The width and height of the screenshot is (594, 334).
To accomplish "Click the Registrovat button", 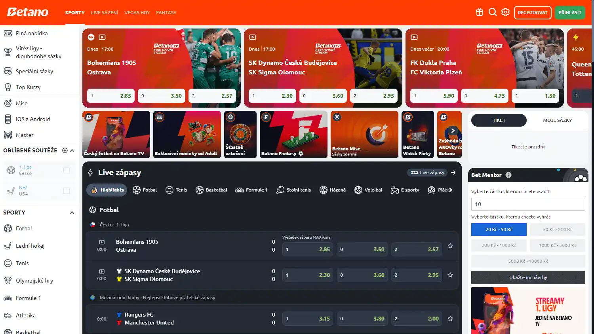I will [533, 13].
